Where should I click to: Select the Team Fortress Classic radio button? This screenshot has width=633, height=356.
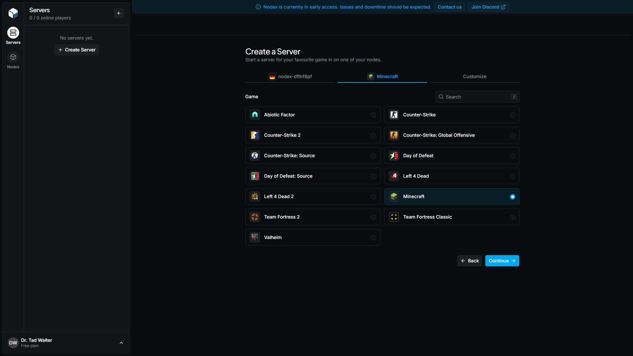513,217
